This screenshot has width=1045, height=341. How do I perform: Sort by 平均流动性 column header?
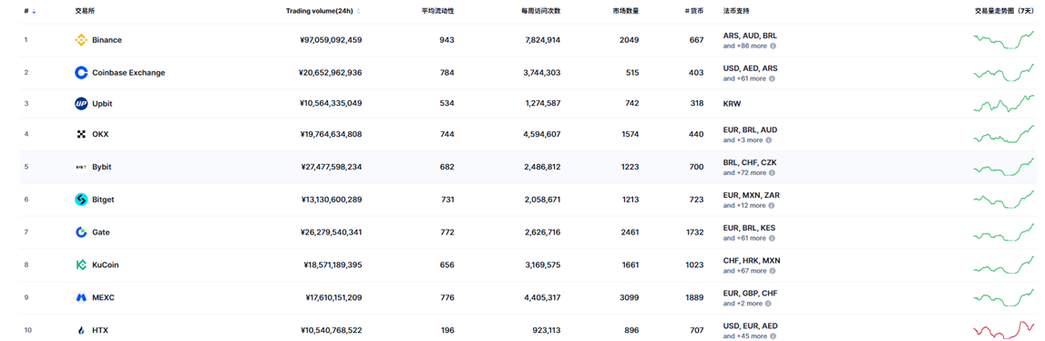(438, 11)
